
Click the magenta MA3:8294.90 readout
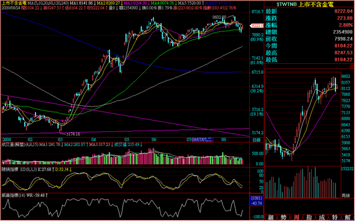point(136,4)
